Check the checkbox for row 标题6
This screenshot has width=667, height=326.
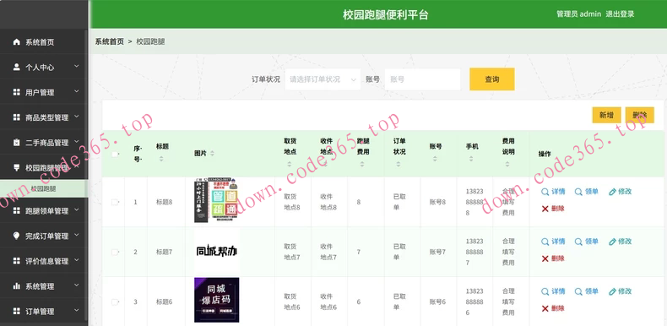click(x=115, y=302)
